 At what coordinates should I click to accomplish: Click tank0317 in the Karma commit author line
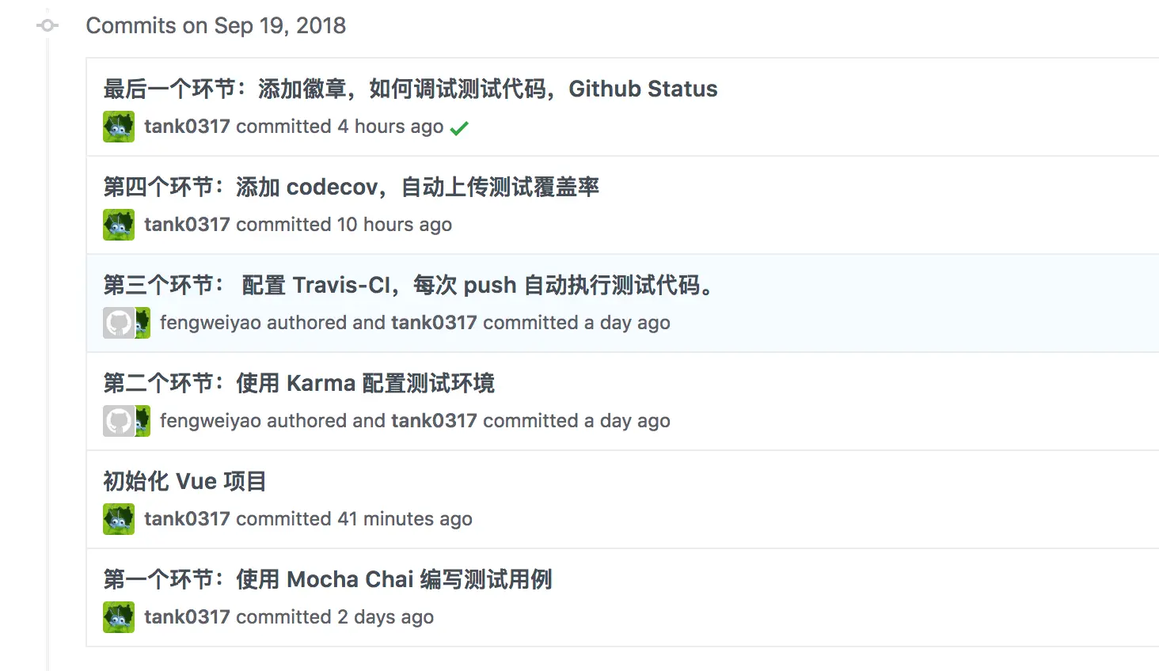[x=433, y=420]
